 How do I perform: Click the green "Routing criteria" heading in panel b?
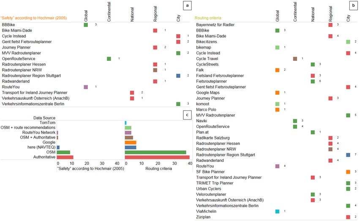pyautogui.click(x=208, y=18)
